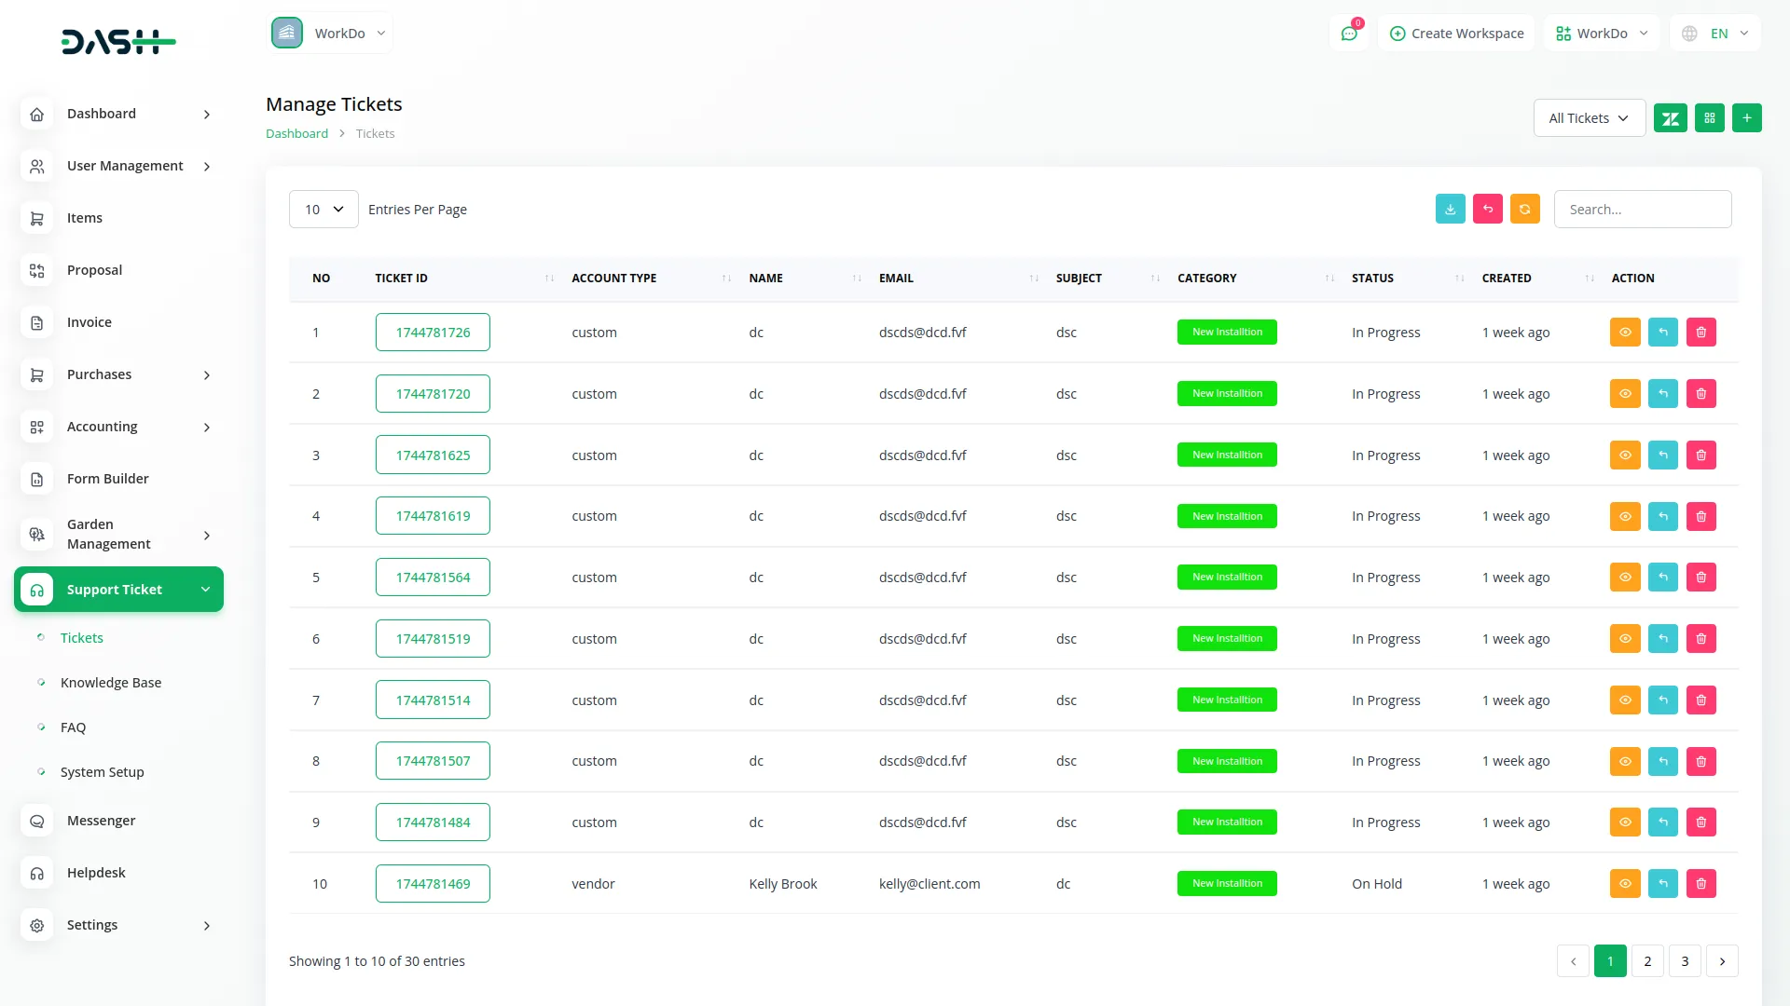Open the eye view icon for ticket 1744781726
The width and height of the screenshot is (1790, 1006).
[x=1625, y=332]
